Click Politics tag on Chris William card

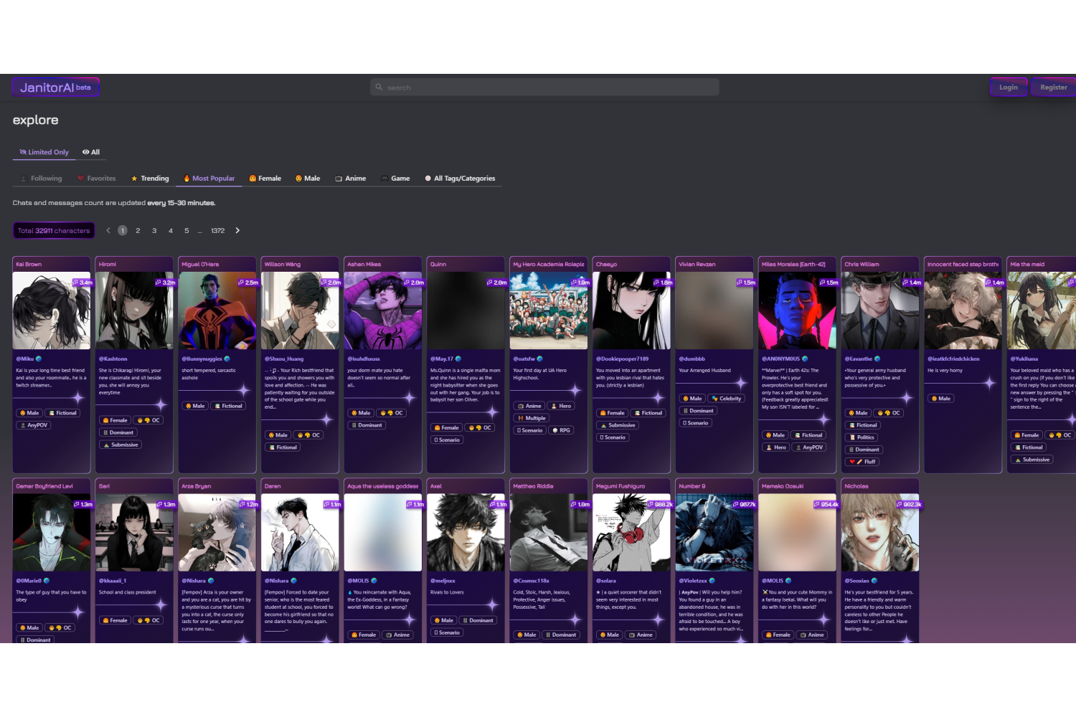click(862, 437)
